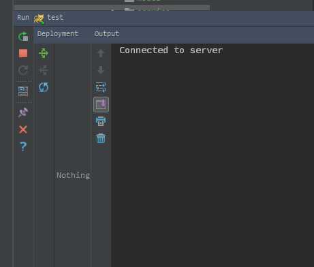Toggle soft-wrap in console output

pyautogui.click(x=101, y=87)
